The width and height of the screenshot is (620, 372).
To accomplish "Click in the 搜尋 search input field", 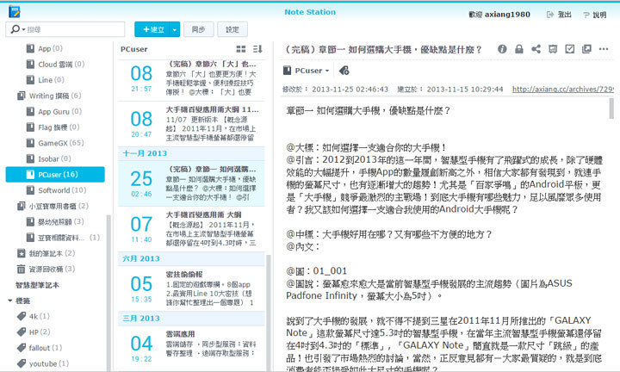I will (x=65, y=29).
